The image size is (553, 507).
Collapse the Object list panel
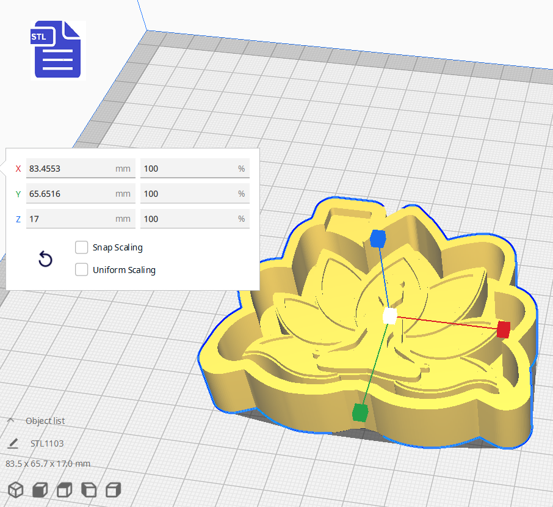point(10,420)
